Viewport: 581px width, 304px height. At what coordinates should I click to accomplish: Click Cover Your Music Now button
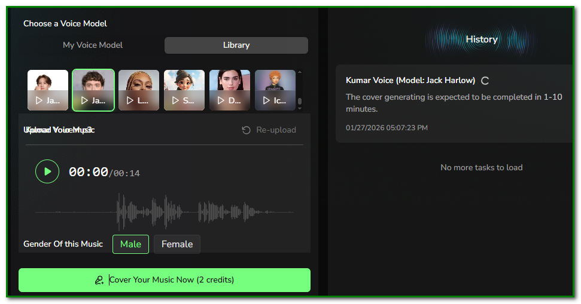click(x=165, y=280)
